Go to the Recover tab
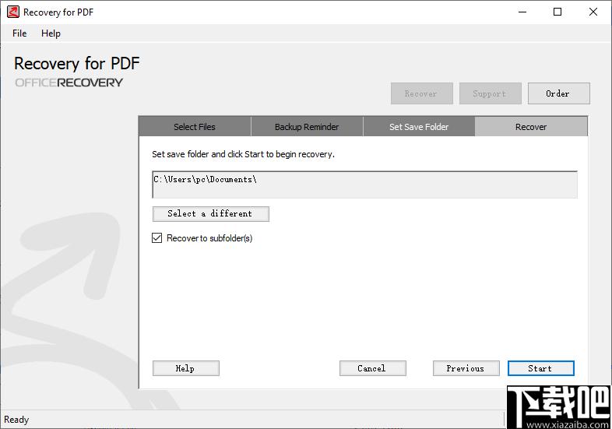Screen dimensions: 612x429 [531, 126]
